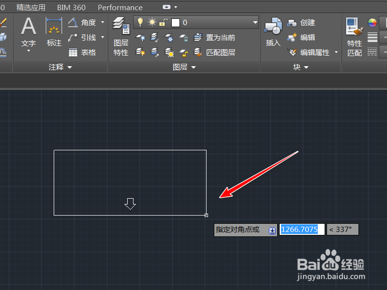The height and width of the screenshot is (290, 387).
Task: Toggle layer 0 freeze/thaw sun icon
Action: click(152, 22)
